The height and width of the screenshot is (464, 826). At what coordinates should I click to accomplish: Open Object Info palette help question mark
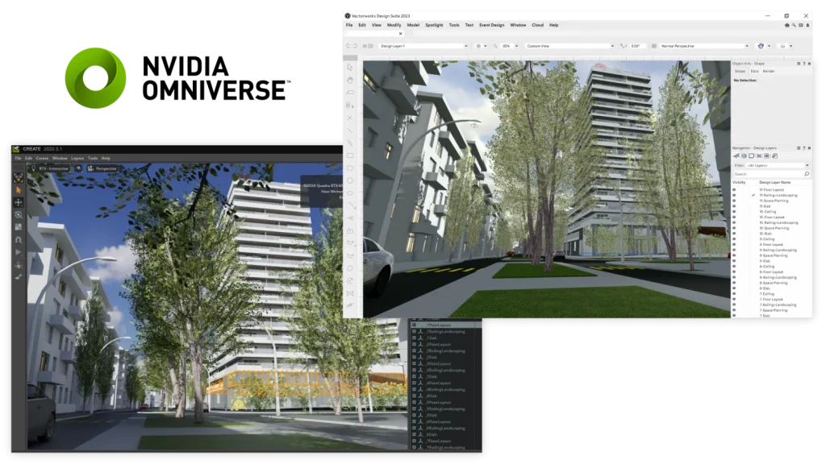pyautogui.click(x=804, y=64)
